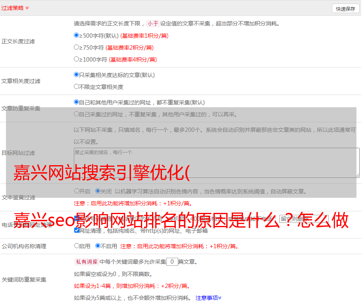Select 关闭 for 文本鉴黄过滤
Screen dimensions: 362x305
click(x=98, y=191)
